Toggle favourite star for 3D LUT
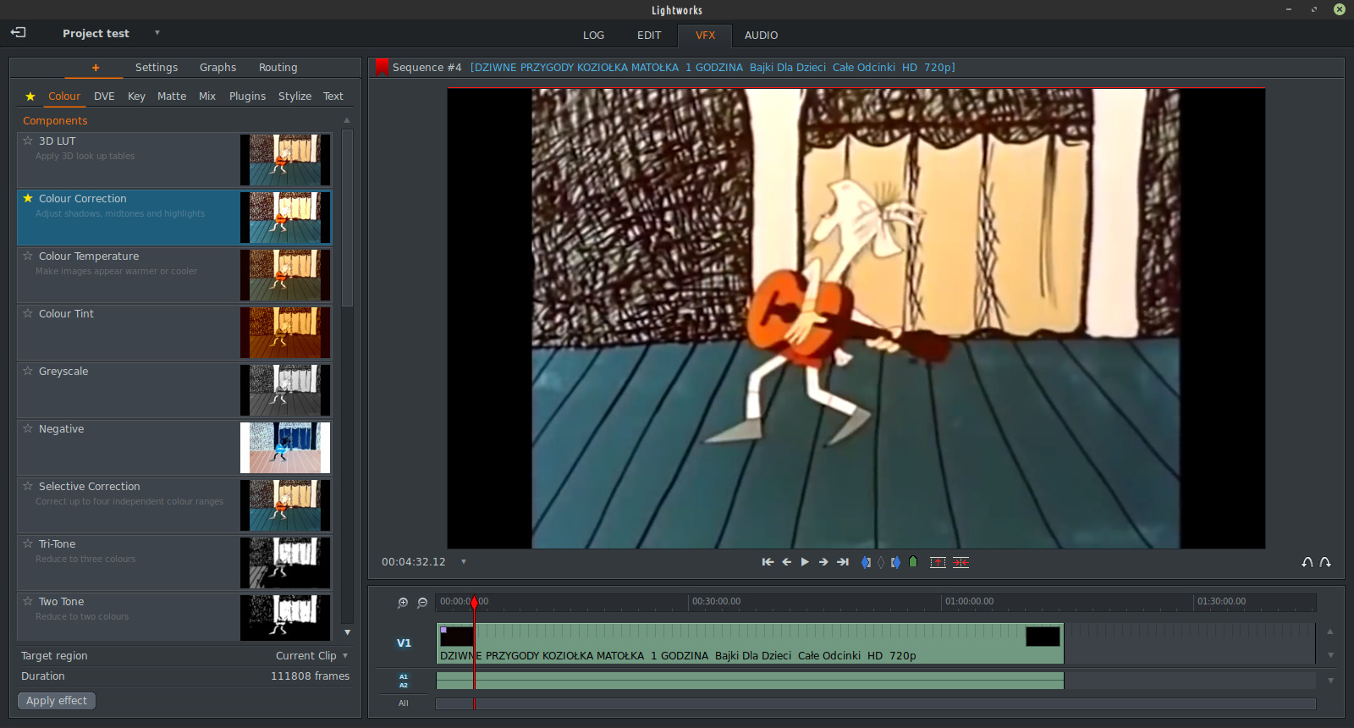Image resolution: width=1354 pixels, height=728 pixels. (28, 141)
